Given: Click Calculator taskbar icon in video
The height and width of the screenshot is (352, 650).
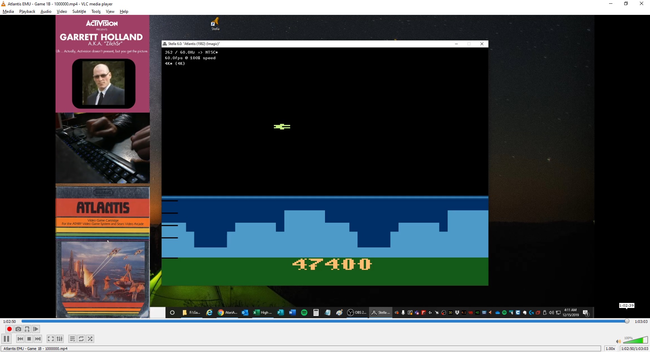Looking at the screenshot, I should [x=316, y=312].
